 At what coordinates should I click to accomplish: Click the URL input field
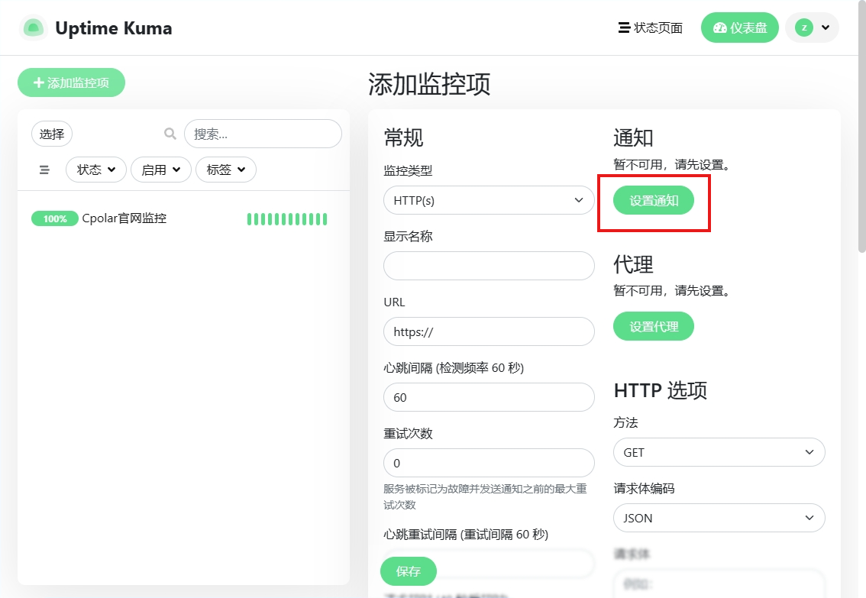[x=489, y=331]
